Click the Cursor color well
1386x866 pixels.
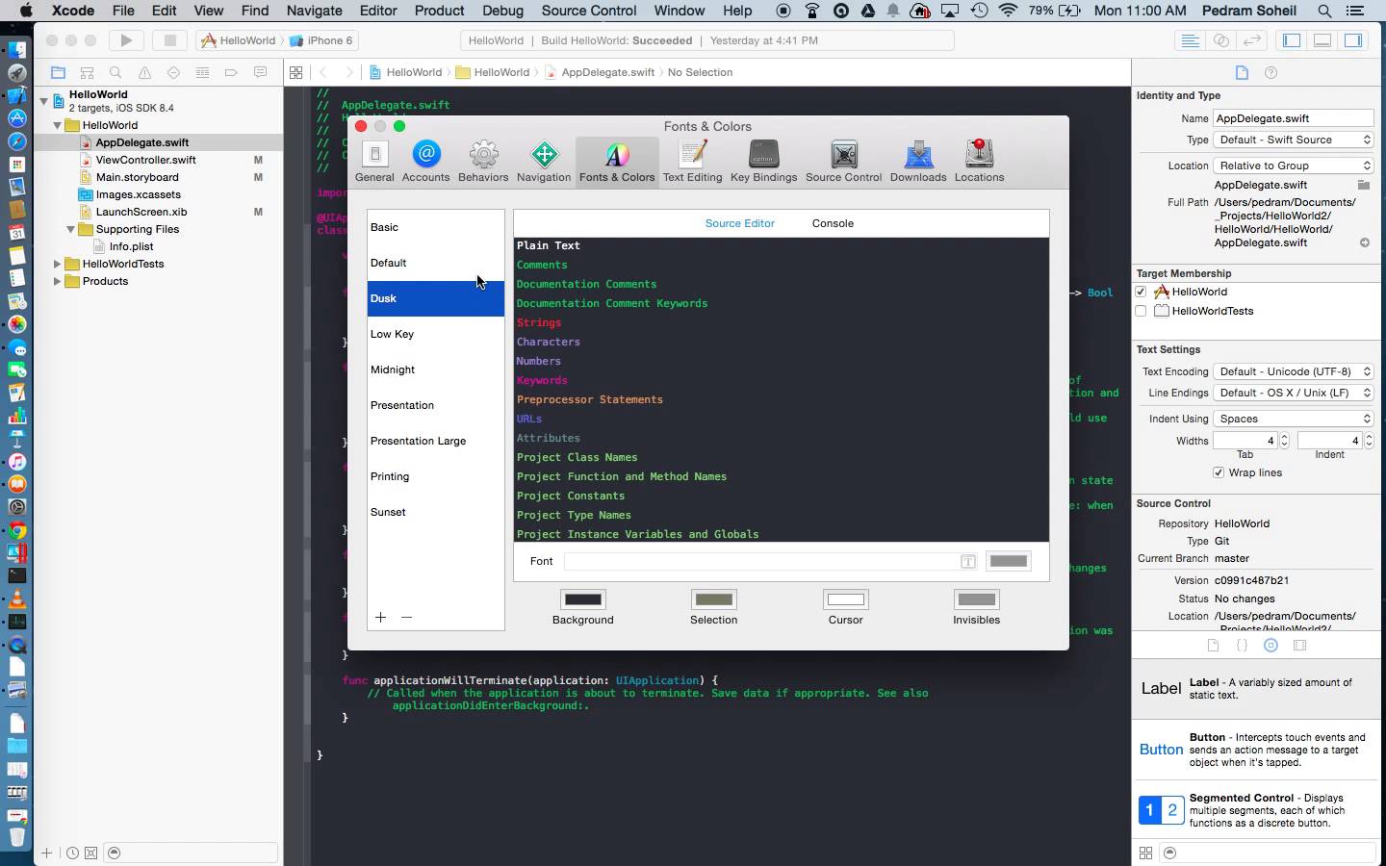(845, 599)
